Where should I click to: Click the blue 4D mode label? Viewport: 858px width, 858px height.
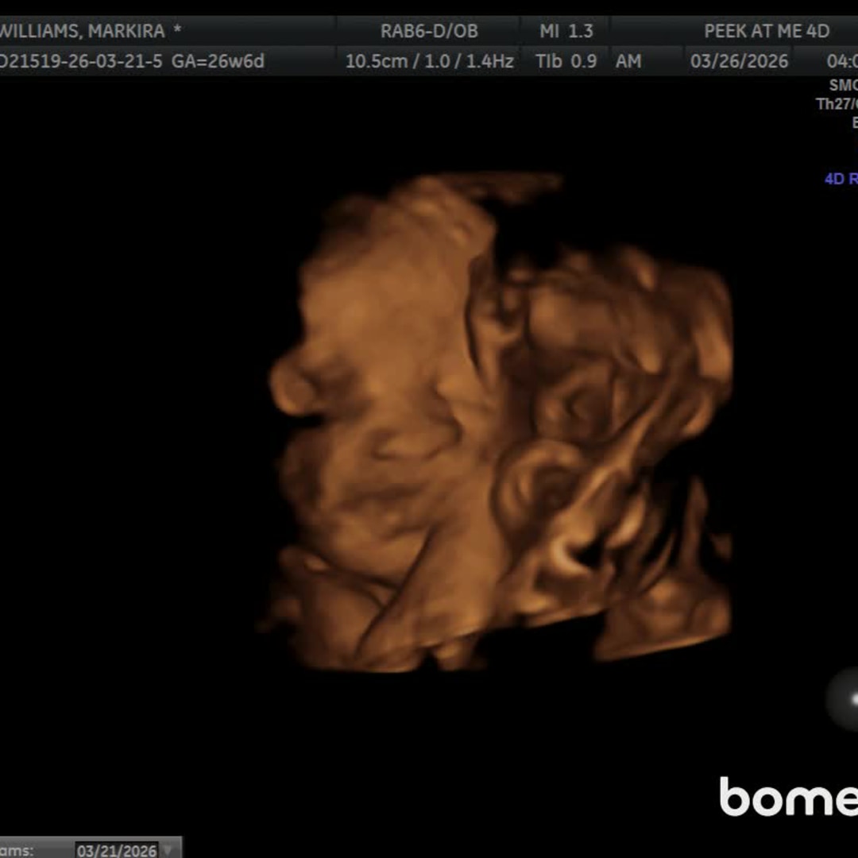click(840, 179)
